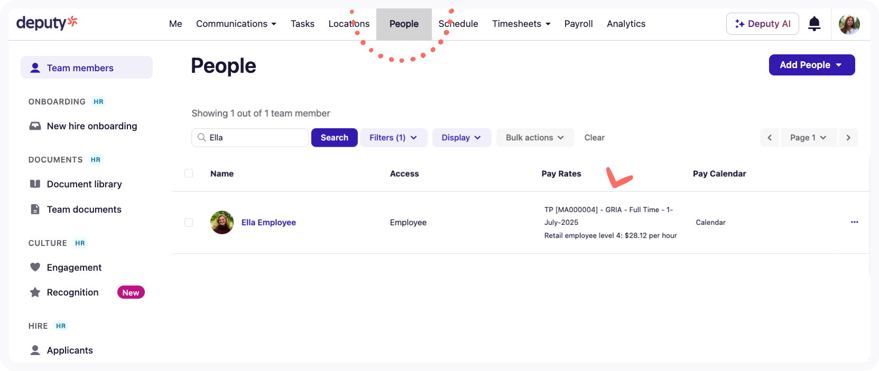
Task: Tick the checkbox for Ella Employee
Action: (189, 222)
